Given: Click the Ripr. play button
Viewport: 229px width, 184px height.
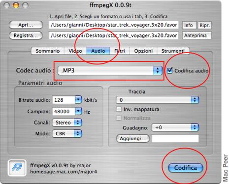Looking at the screenshot, I should [204, 25].
